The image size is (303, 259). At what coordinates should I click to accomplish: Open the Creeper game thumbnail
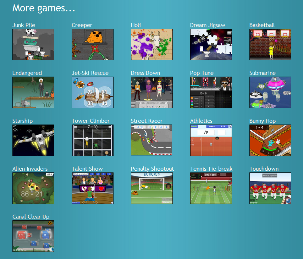pos(93,44)
